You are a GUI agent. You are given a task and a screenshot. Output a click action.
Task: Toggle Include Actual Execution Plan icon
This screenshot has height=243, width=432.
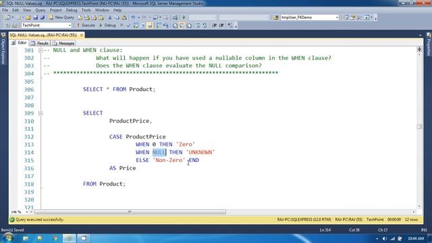tap(159, 26)
